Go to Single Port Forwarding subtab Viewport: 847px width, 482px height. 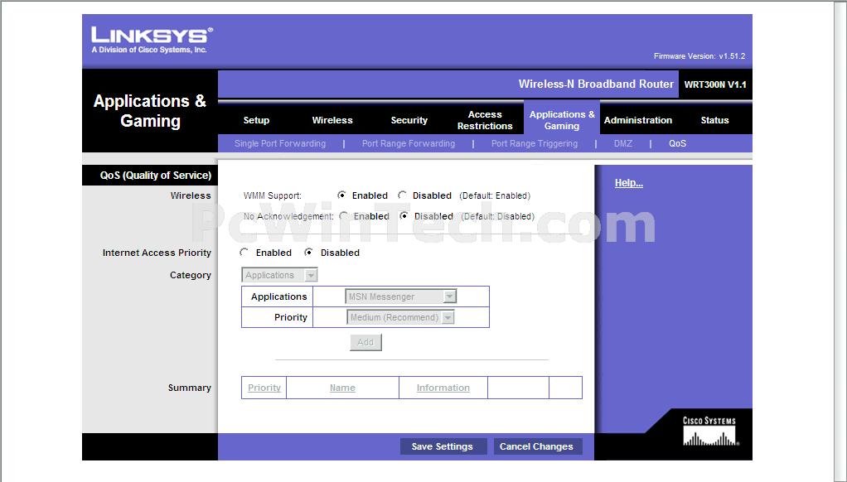click(280, 143)
